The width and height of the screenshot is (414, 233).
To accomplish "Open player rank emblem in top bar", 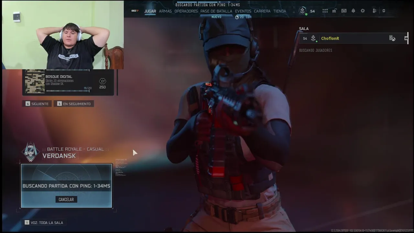I will coord(302,11).
